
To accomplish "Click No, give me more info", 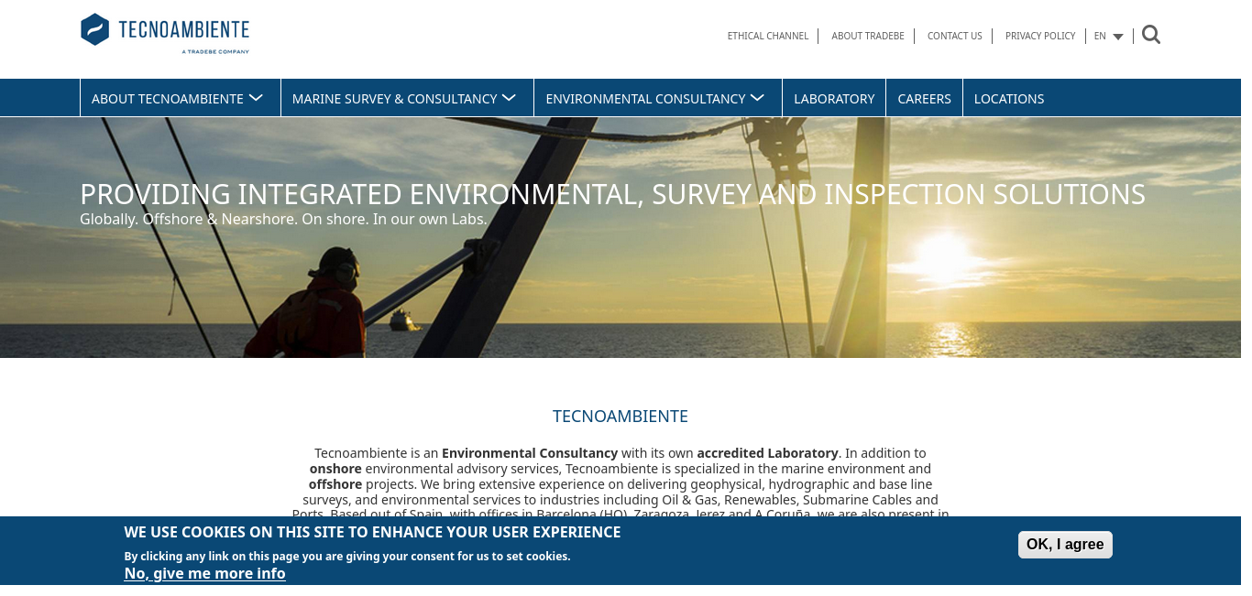I will (x=205, y=573).
